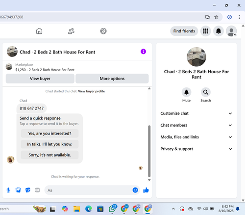Open the View buyer profile link
This screenshot has width=245, height=215.
[91, 91]
